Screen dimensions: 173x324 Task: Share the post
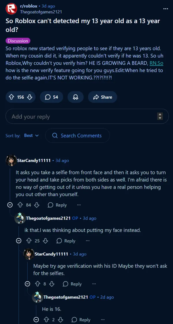(102, 97)
